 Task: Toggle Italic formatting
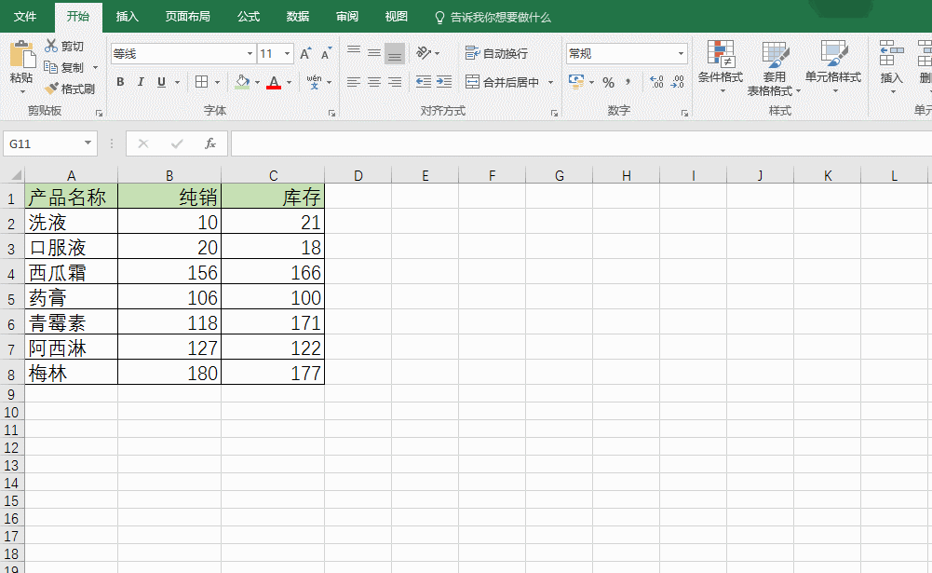pos(141,82)
